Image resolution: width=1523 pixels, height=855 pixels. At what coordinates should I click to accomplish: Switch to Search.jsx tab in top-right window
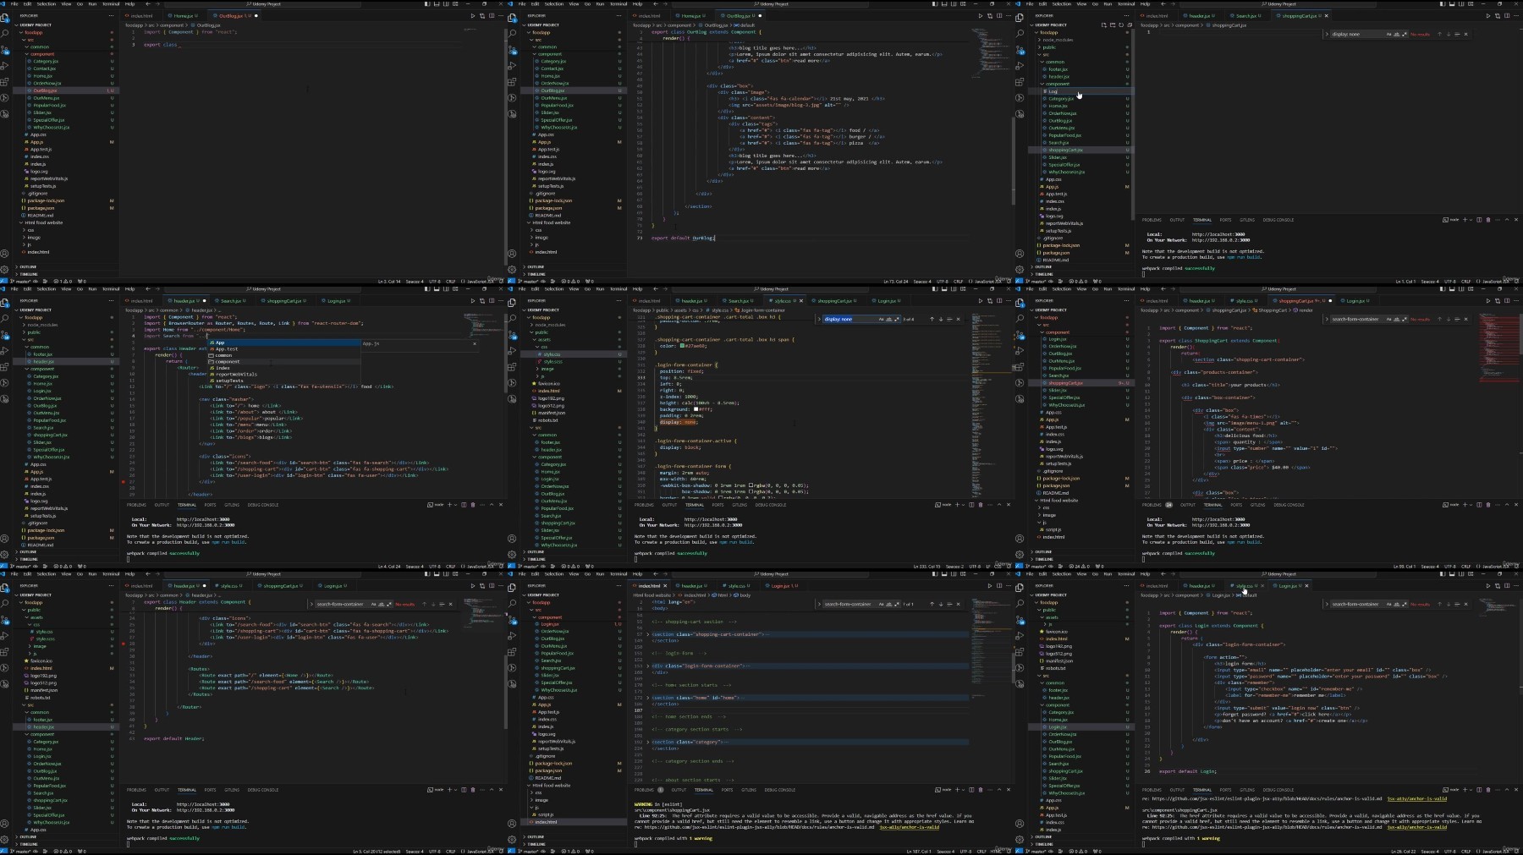[1246, 16]
